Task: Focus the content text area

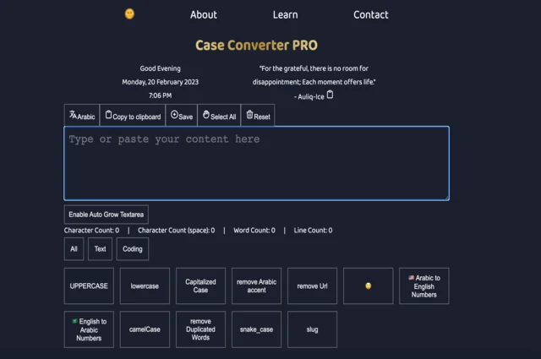Action: (x=256, y=164)
